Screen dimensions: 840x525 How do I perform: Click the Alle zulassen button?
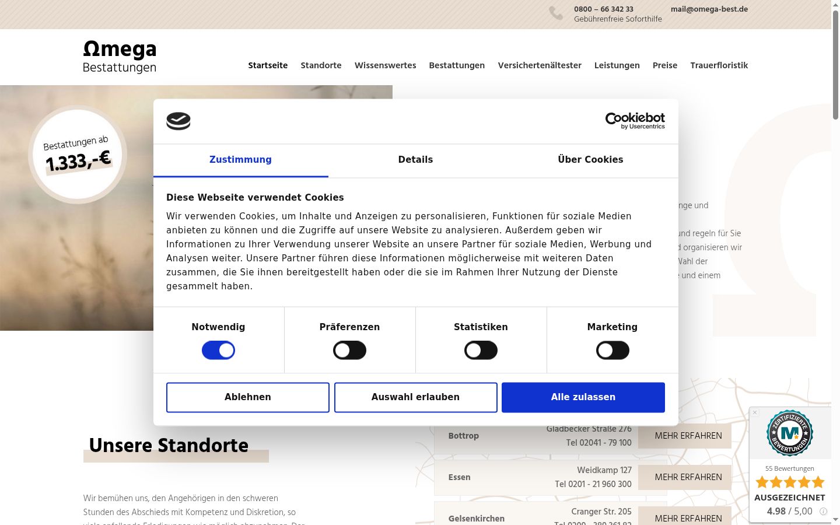tap(583, 397)
